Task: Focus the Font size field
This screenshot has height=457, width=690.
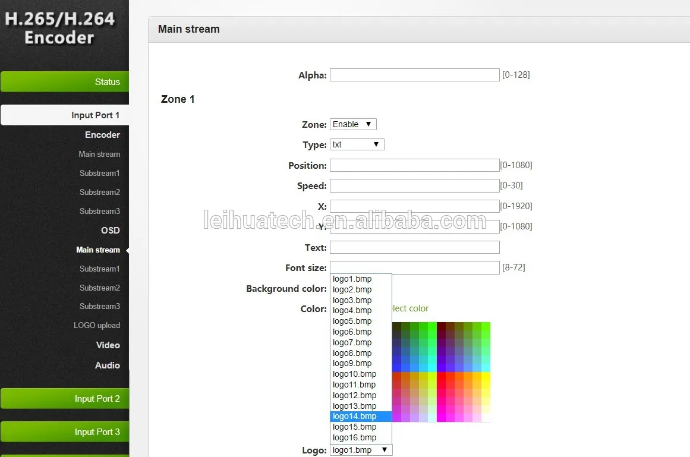Action: [414, 267]
